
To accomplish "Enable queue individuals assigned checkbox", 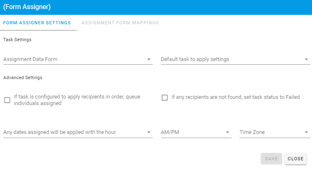I will pos(7,100).
